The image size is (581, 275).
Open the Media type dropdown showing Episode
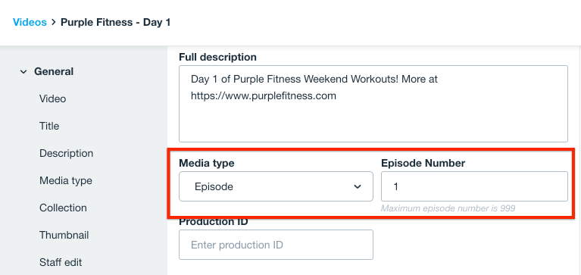pos(276,186)
